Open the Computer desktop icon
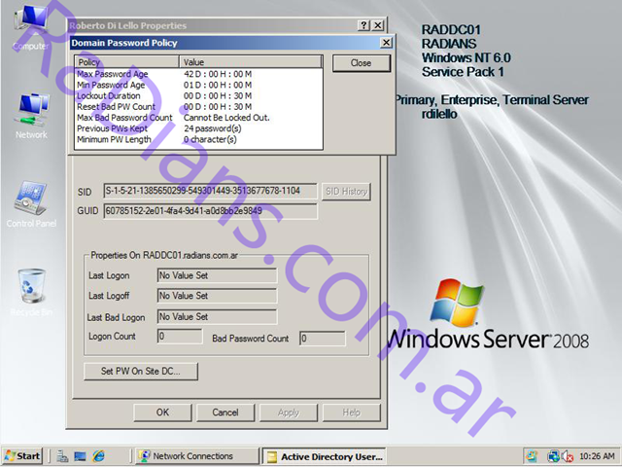Image resolution: width=622 pixels, height=467 pixels. [x=30, y=26]
